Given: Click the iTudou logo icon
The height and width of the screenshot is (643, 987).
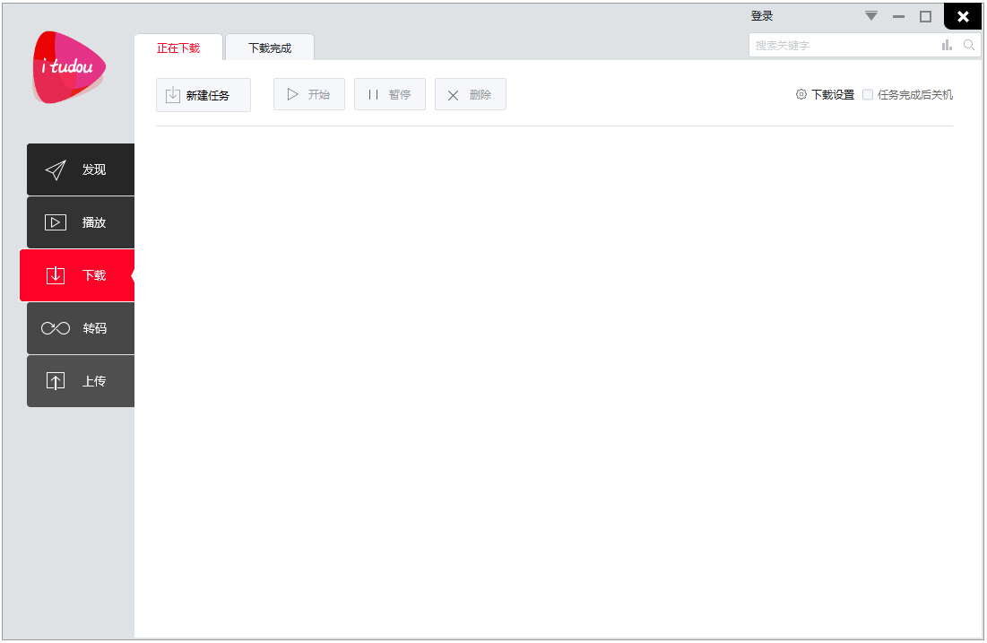Looking at the screenshot, I should pyautogui.click(x=69, y=67).
